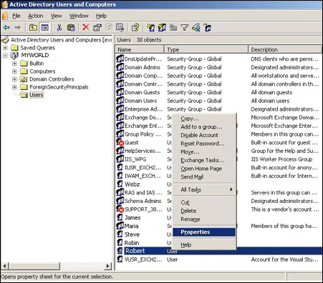The image size is (323, 283).
Task: Choose Exchange Tasks in context menu
Action: (x=204, y=160)
